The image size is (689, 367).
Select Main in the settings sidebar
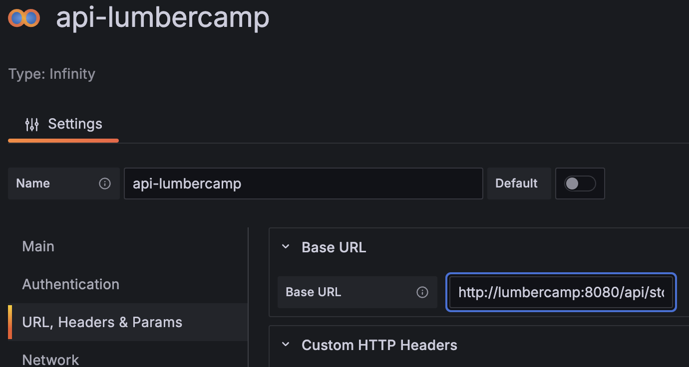click(38, 246)
